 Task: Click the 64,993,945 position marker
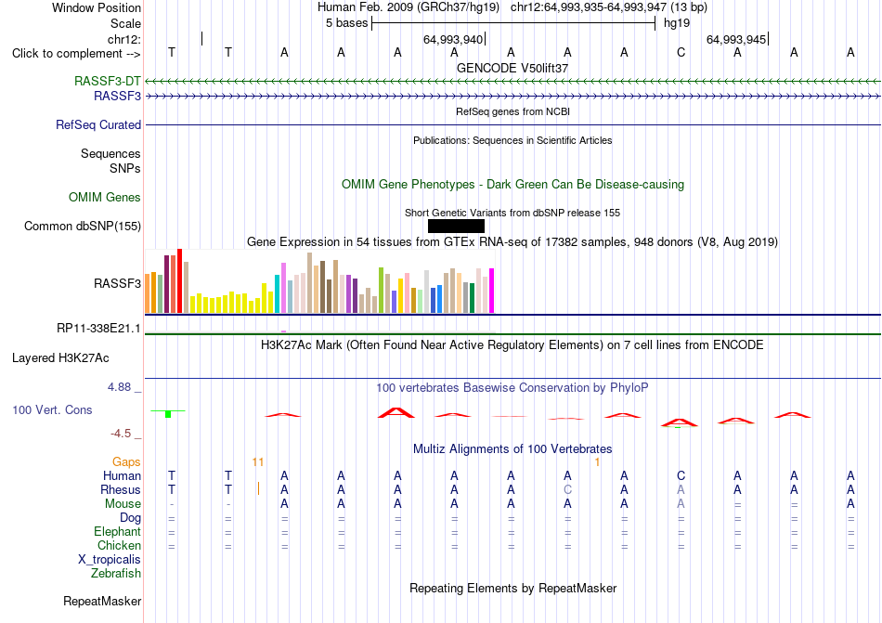736,40
